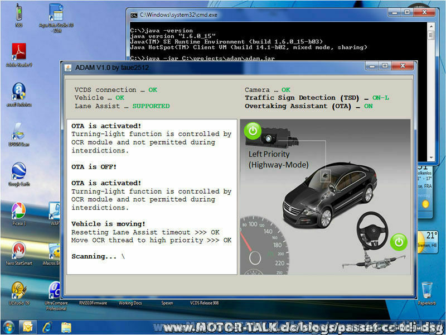Click the cmd window scrollbar thumb

coord(431,35)
